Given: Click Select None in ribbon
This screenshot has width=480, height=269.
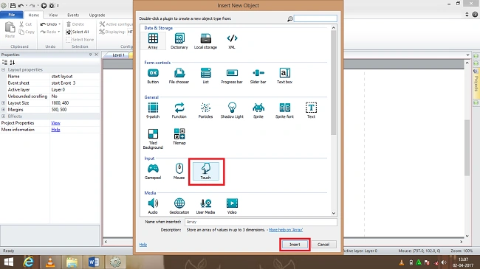Looking at the screenshot, I should (x=80, y=40).
